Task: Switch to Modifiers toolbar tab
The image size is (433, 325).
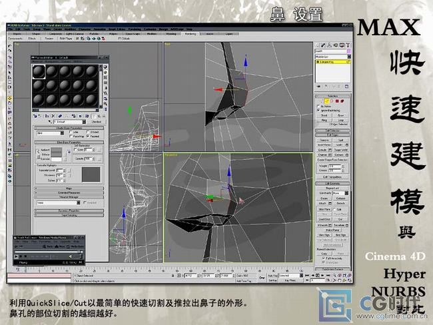Action: [152, 34]
